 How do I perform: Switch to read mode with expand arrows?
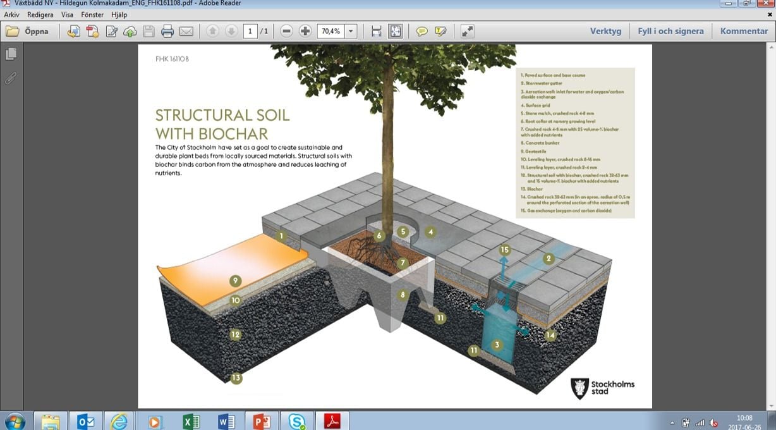tap(467, 31)
